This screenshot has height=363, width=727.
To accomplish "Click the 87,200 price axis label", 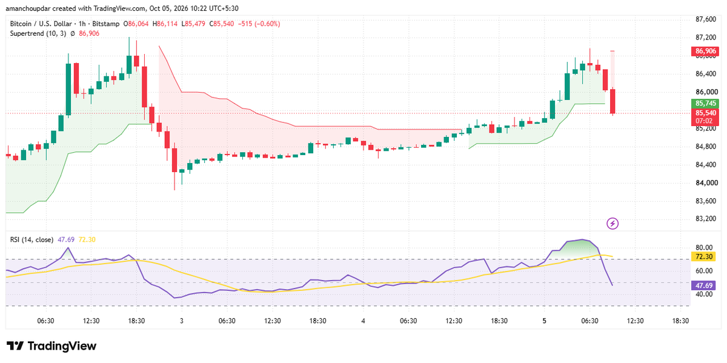I will click(706, 38).
